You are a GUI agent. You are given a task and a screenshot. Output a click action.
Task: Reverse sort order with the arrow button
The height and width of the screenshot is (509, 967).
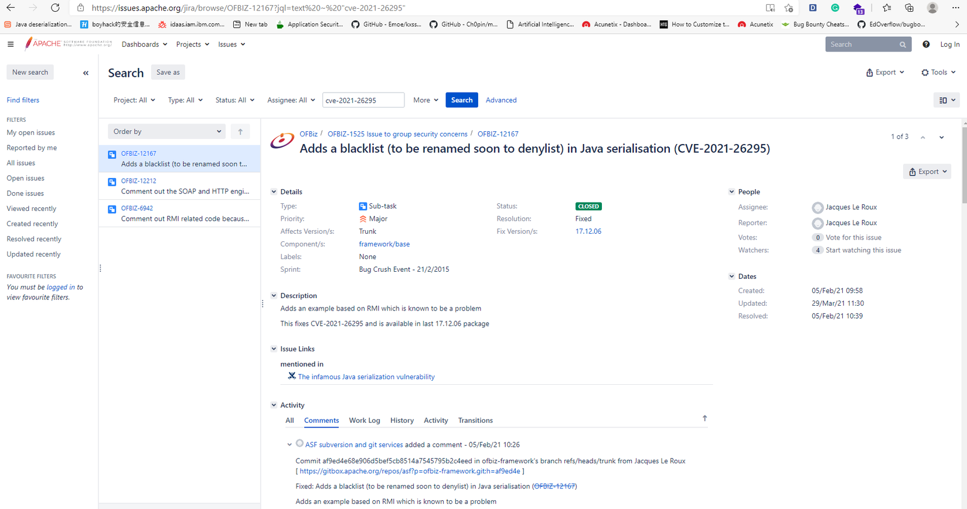tap(240, 132)
